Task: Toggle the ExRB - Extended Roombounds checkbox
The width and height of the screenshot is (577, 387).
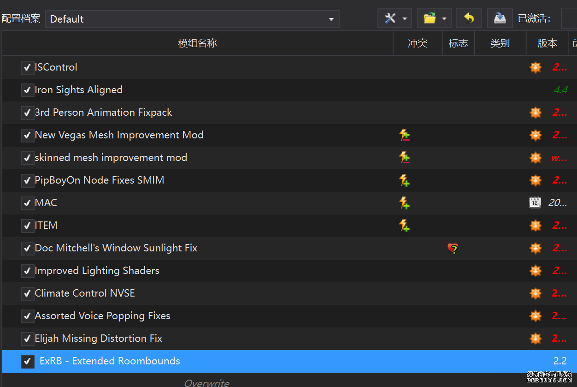Action: coord(27,361)
